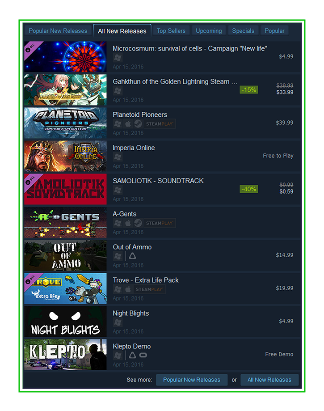Open the Specials tab

243,31
